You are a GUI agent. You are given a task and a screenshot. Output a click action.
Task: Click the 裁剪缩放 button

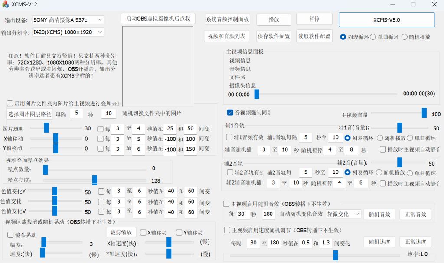click(x=121, y=232)
